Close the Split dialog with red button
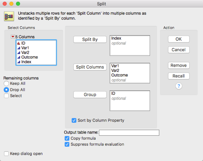The height and width of the screenshot is (161, 203). [x=5, y=4]
